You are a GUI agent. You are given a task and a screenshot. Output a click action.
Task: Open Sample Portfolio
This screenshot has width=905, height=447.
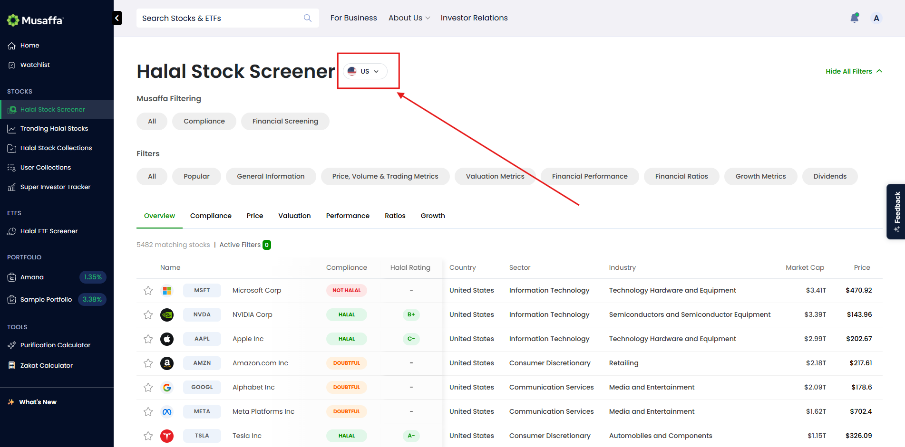click(x=57, y=300)
